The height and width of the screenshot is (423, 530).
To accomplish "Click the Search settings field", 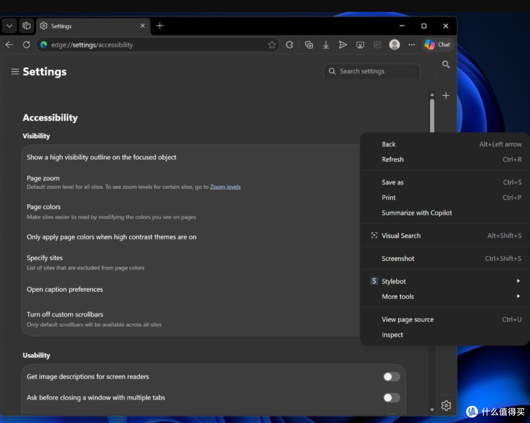I will tap(372, 71).
